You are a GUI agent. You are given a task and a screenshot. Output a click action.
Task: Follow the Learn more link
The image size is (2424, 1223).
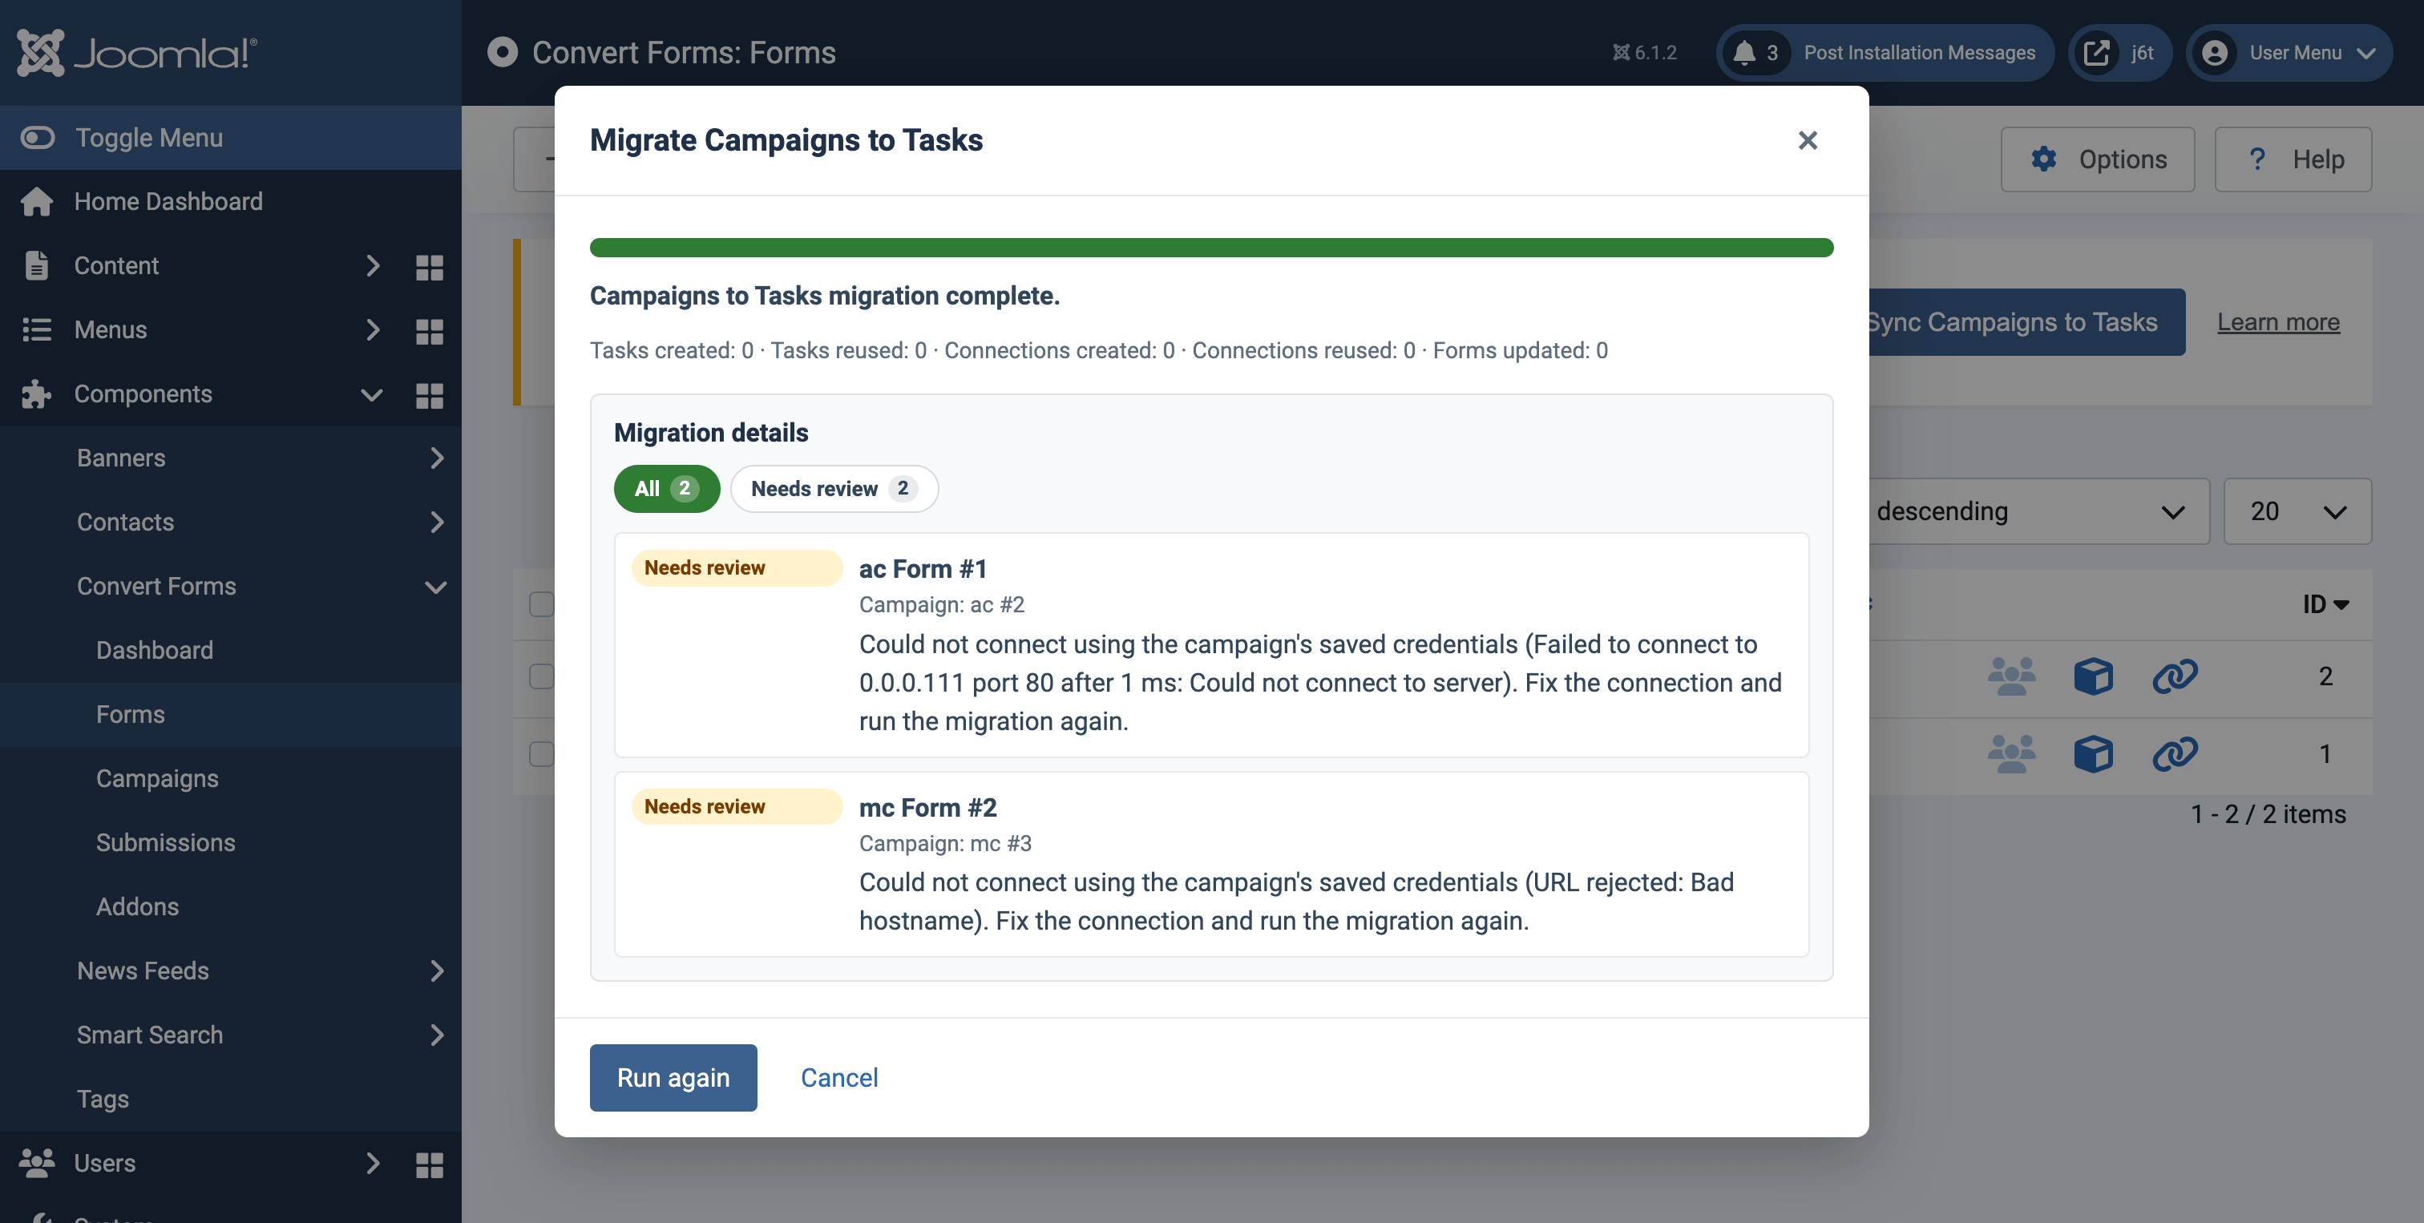[2277, 321]
